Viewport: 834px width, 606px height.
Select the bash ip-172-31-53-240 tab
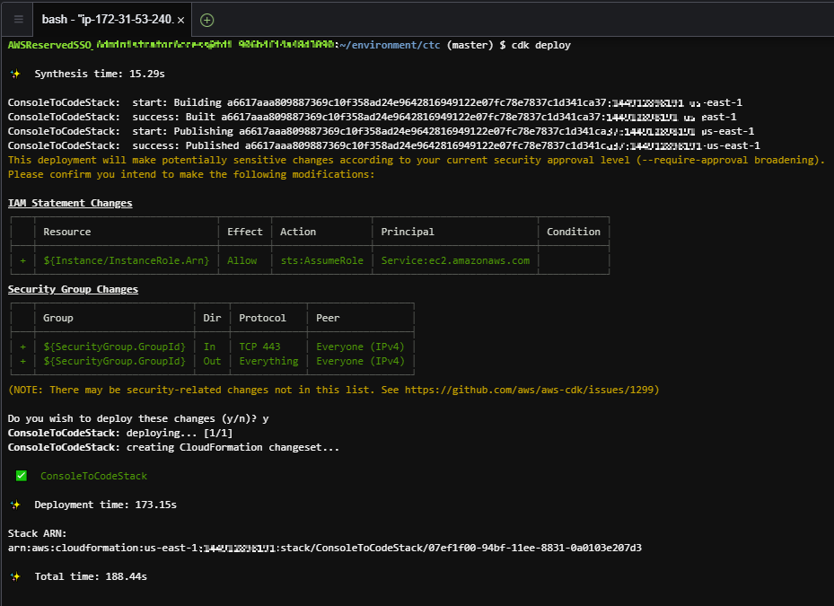(108, 19)
